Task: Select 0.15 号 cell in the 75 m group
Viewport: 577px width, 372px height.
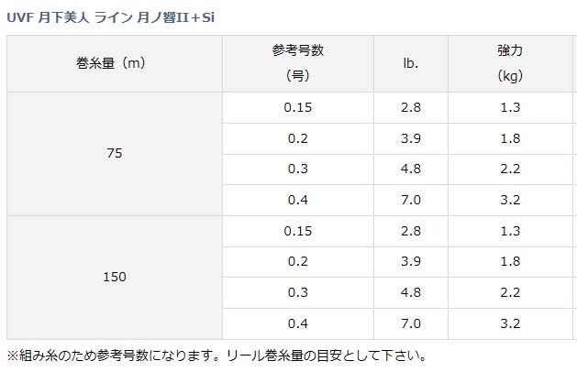Action: tap(297, 107)
